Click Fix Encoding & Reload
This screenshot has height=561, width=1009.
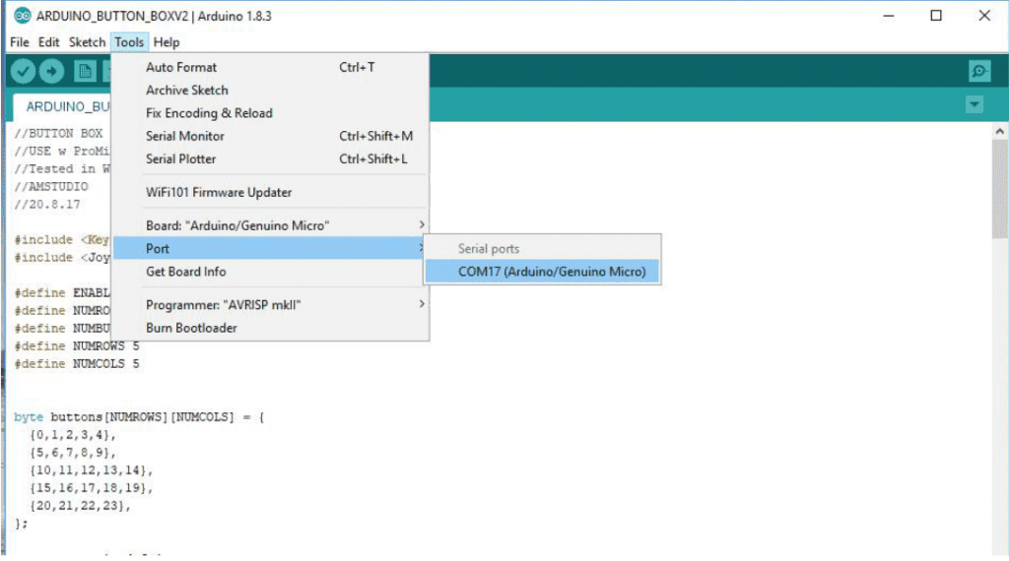(209, 113)
